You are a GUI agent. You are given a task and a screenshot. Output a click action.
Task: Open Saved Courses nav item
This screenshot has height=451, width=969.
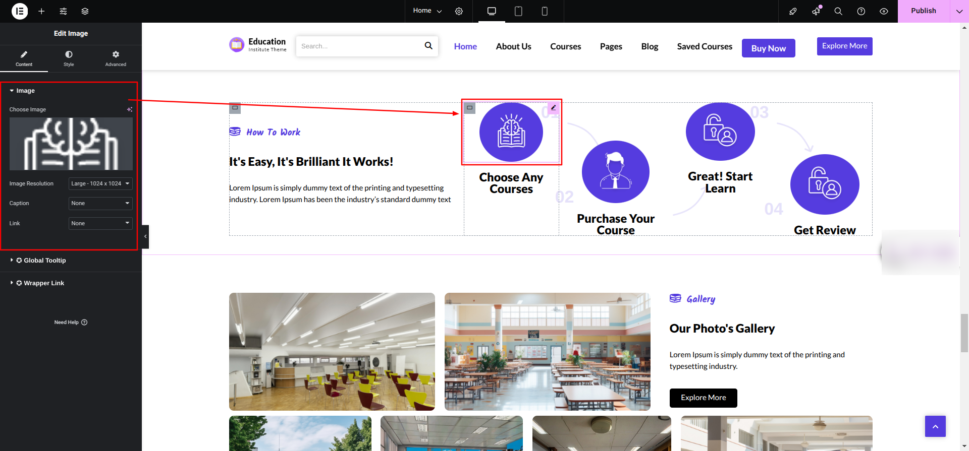[705, 46]
